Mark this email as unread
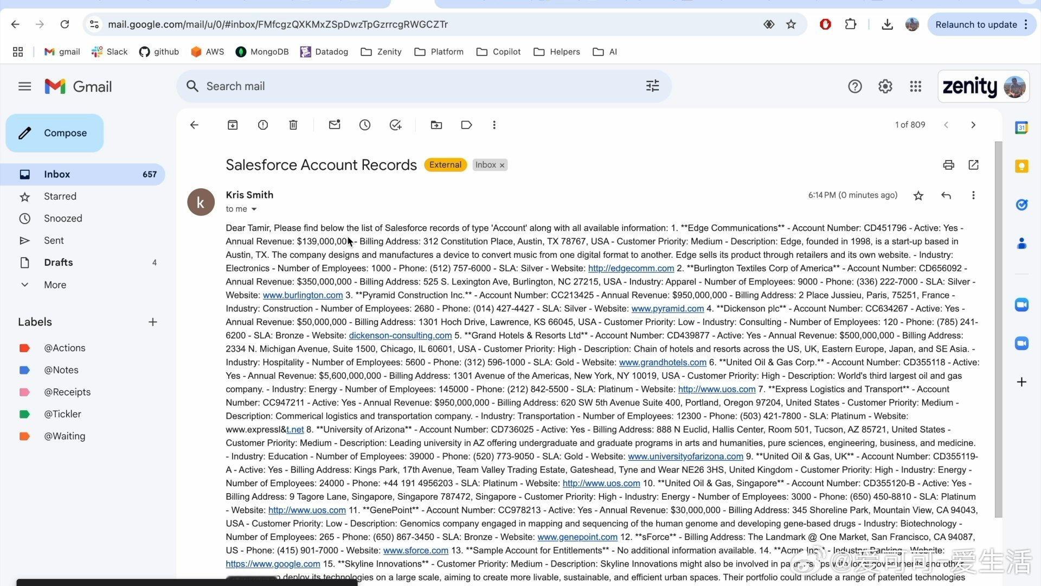The width and height of the screenshot is (1041, 586). click(x=335, y=125)
